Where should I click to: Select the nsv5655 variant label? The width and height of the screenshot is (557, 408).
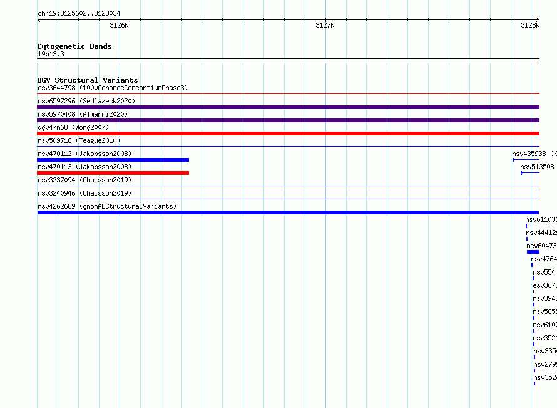coord(545,311)
